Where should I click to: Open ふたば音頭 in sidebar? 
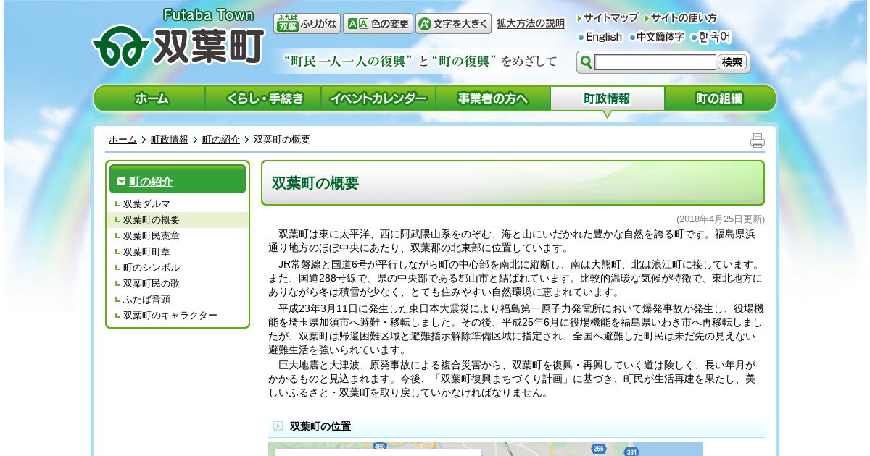pos(146,300)
